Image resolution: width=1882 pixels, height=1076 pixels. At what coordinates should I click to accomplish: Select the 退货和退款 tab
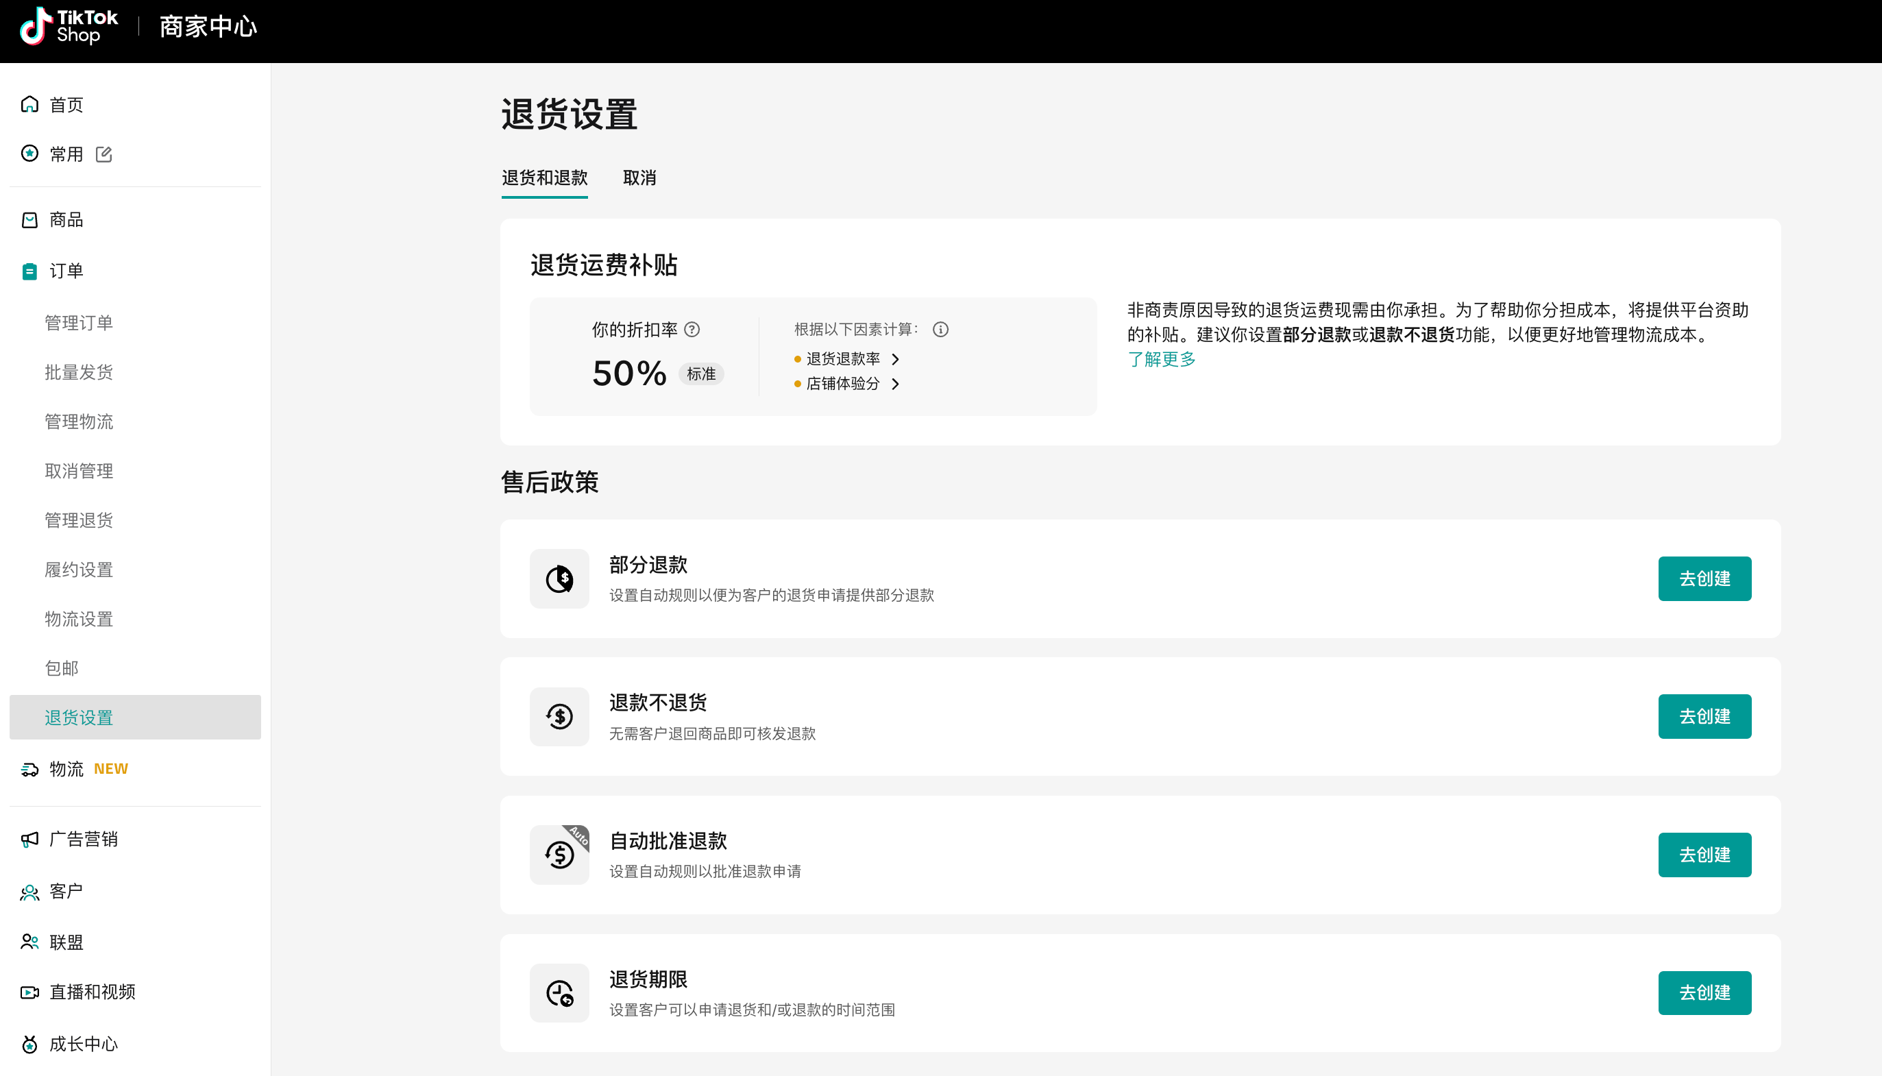[x=545, y=178]
